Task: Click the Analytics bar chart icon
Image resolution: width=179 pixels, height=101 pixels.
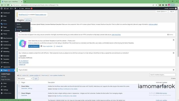Action: coord(2,48)
